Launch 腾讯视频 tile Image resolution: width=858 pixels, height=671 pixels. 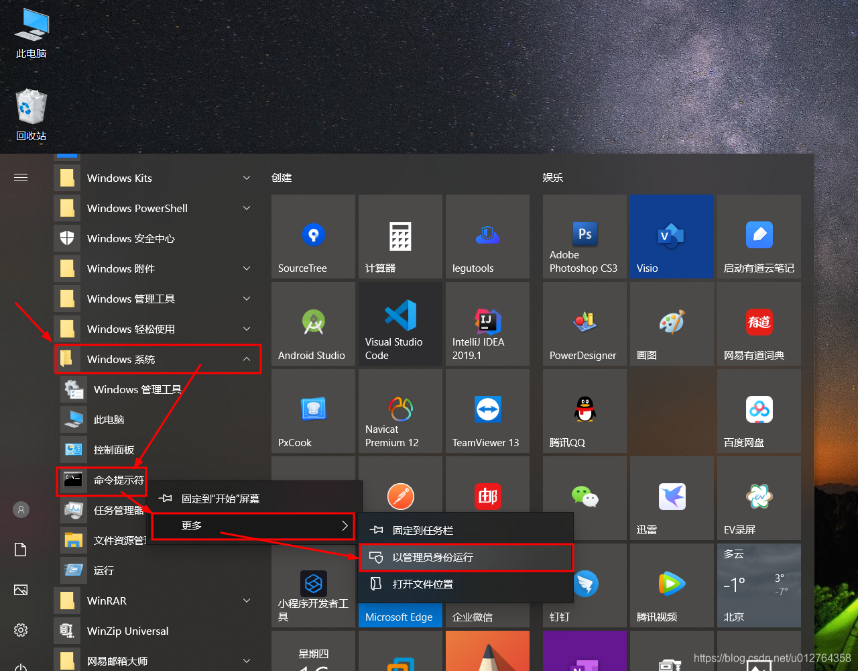coord(672,585)
